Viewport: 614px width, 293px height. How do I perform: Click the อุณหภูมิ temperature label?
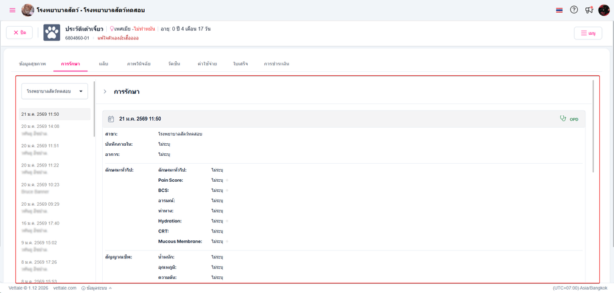pos(168,267)
